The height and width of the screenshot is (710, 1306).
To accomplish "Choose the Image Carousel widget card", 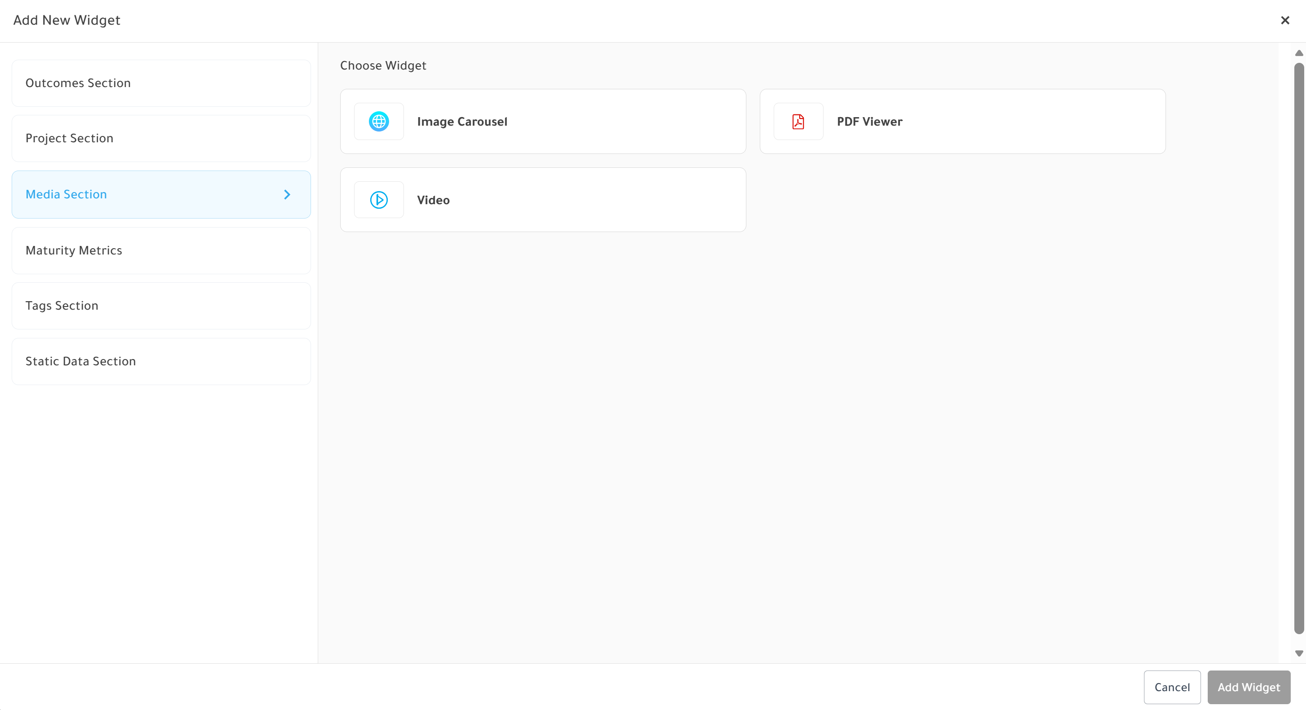I will coord(543,122).
